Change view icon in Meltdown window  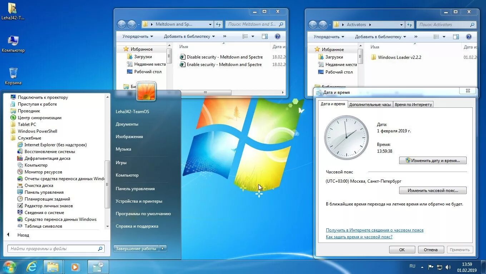tap(245, 36)
